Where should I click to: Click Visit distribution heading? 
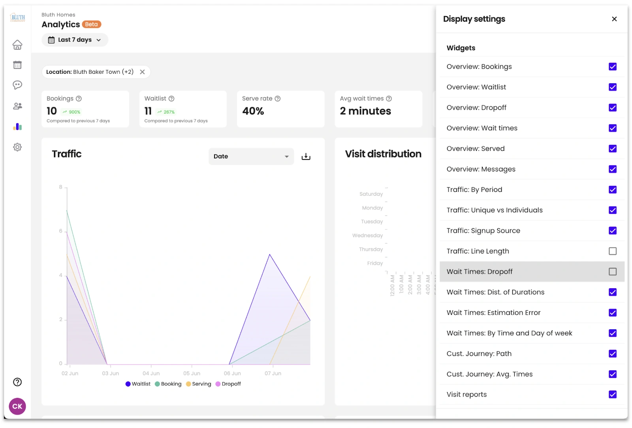pos(383,154)
